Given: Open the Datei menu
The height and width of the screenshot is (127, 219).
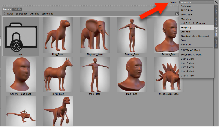Looking at the screenshot, I should (x=10, y=14).
